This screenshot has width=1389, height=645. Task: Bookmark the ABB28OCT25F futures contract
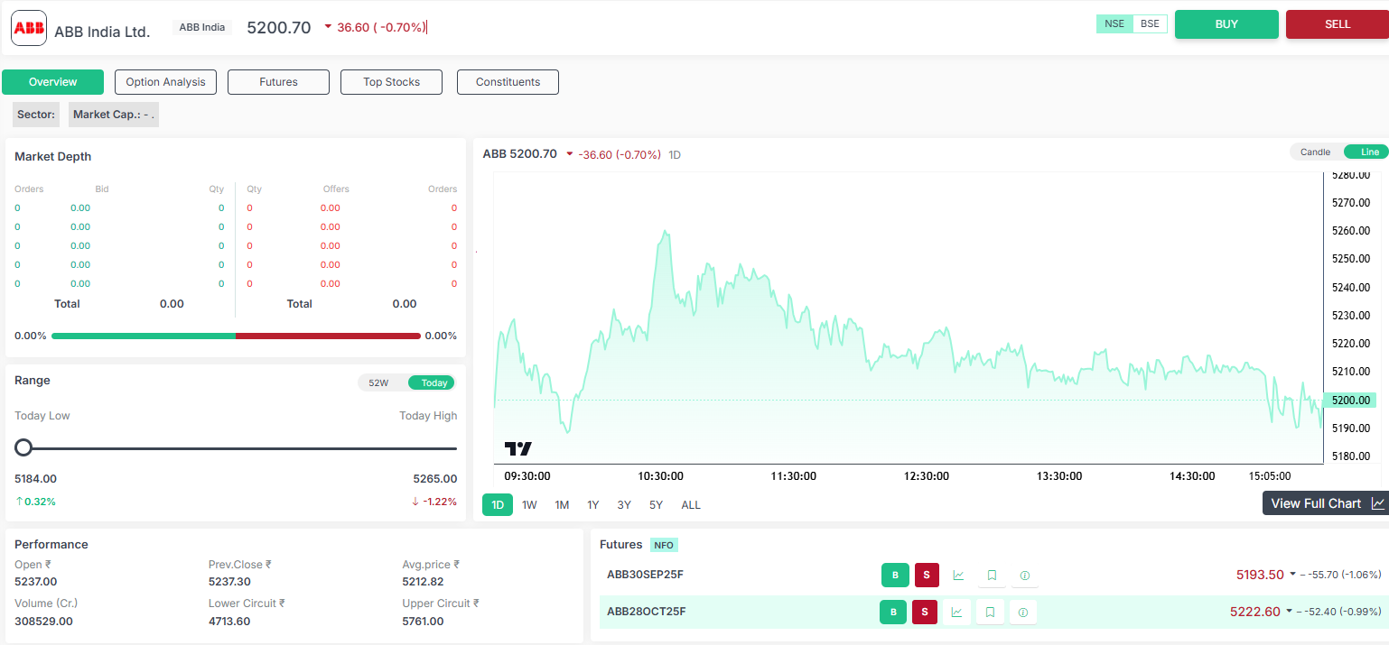[990, 613]
